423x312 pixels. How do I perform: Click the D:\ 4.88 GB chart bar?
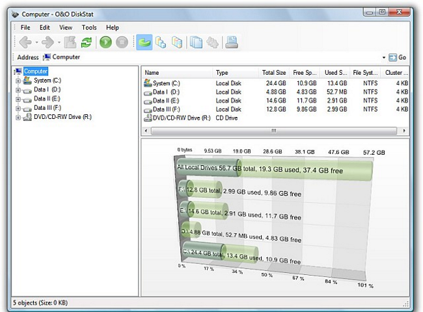pos(191,231)
